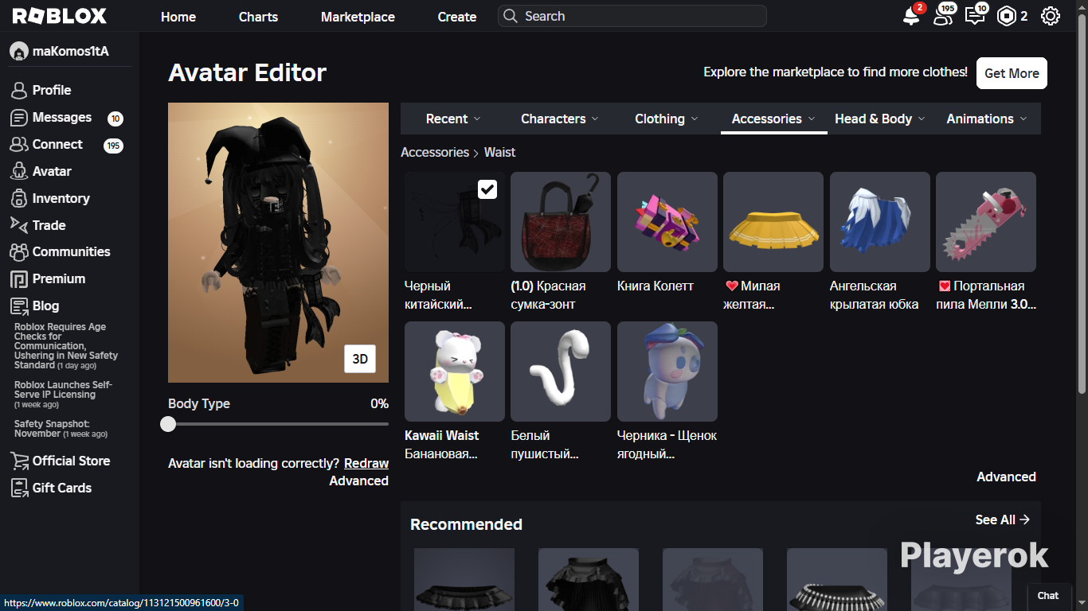This screenshot has width=1088, height=611.
Task: Expand the Clothing dropdown tab
Action: (667, 119)
